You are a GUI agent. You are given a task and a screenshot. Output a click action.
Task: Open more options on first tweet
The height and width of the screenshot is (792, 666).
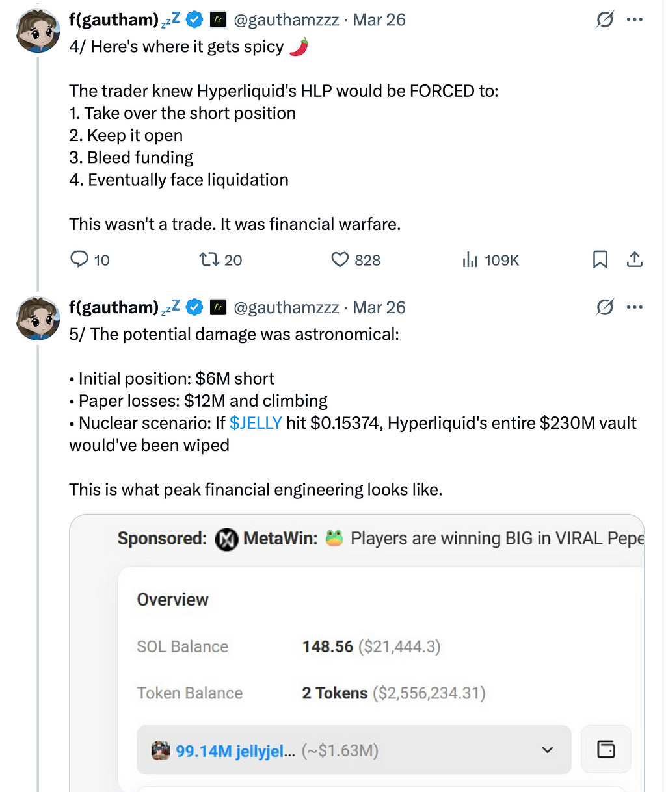coord(635,20)
